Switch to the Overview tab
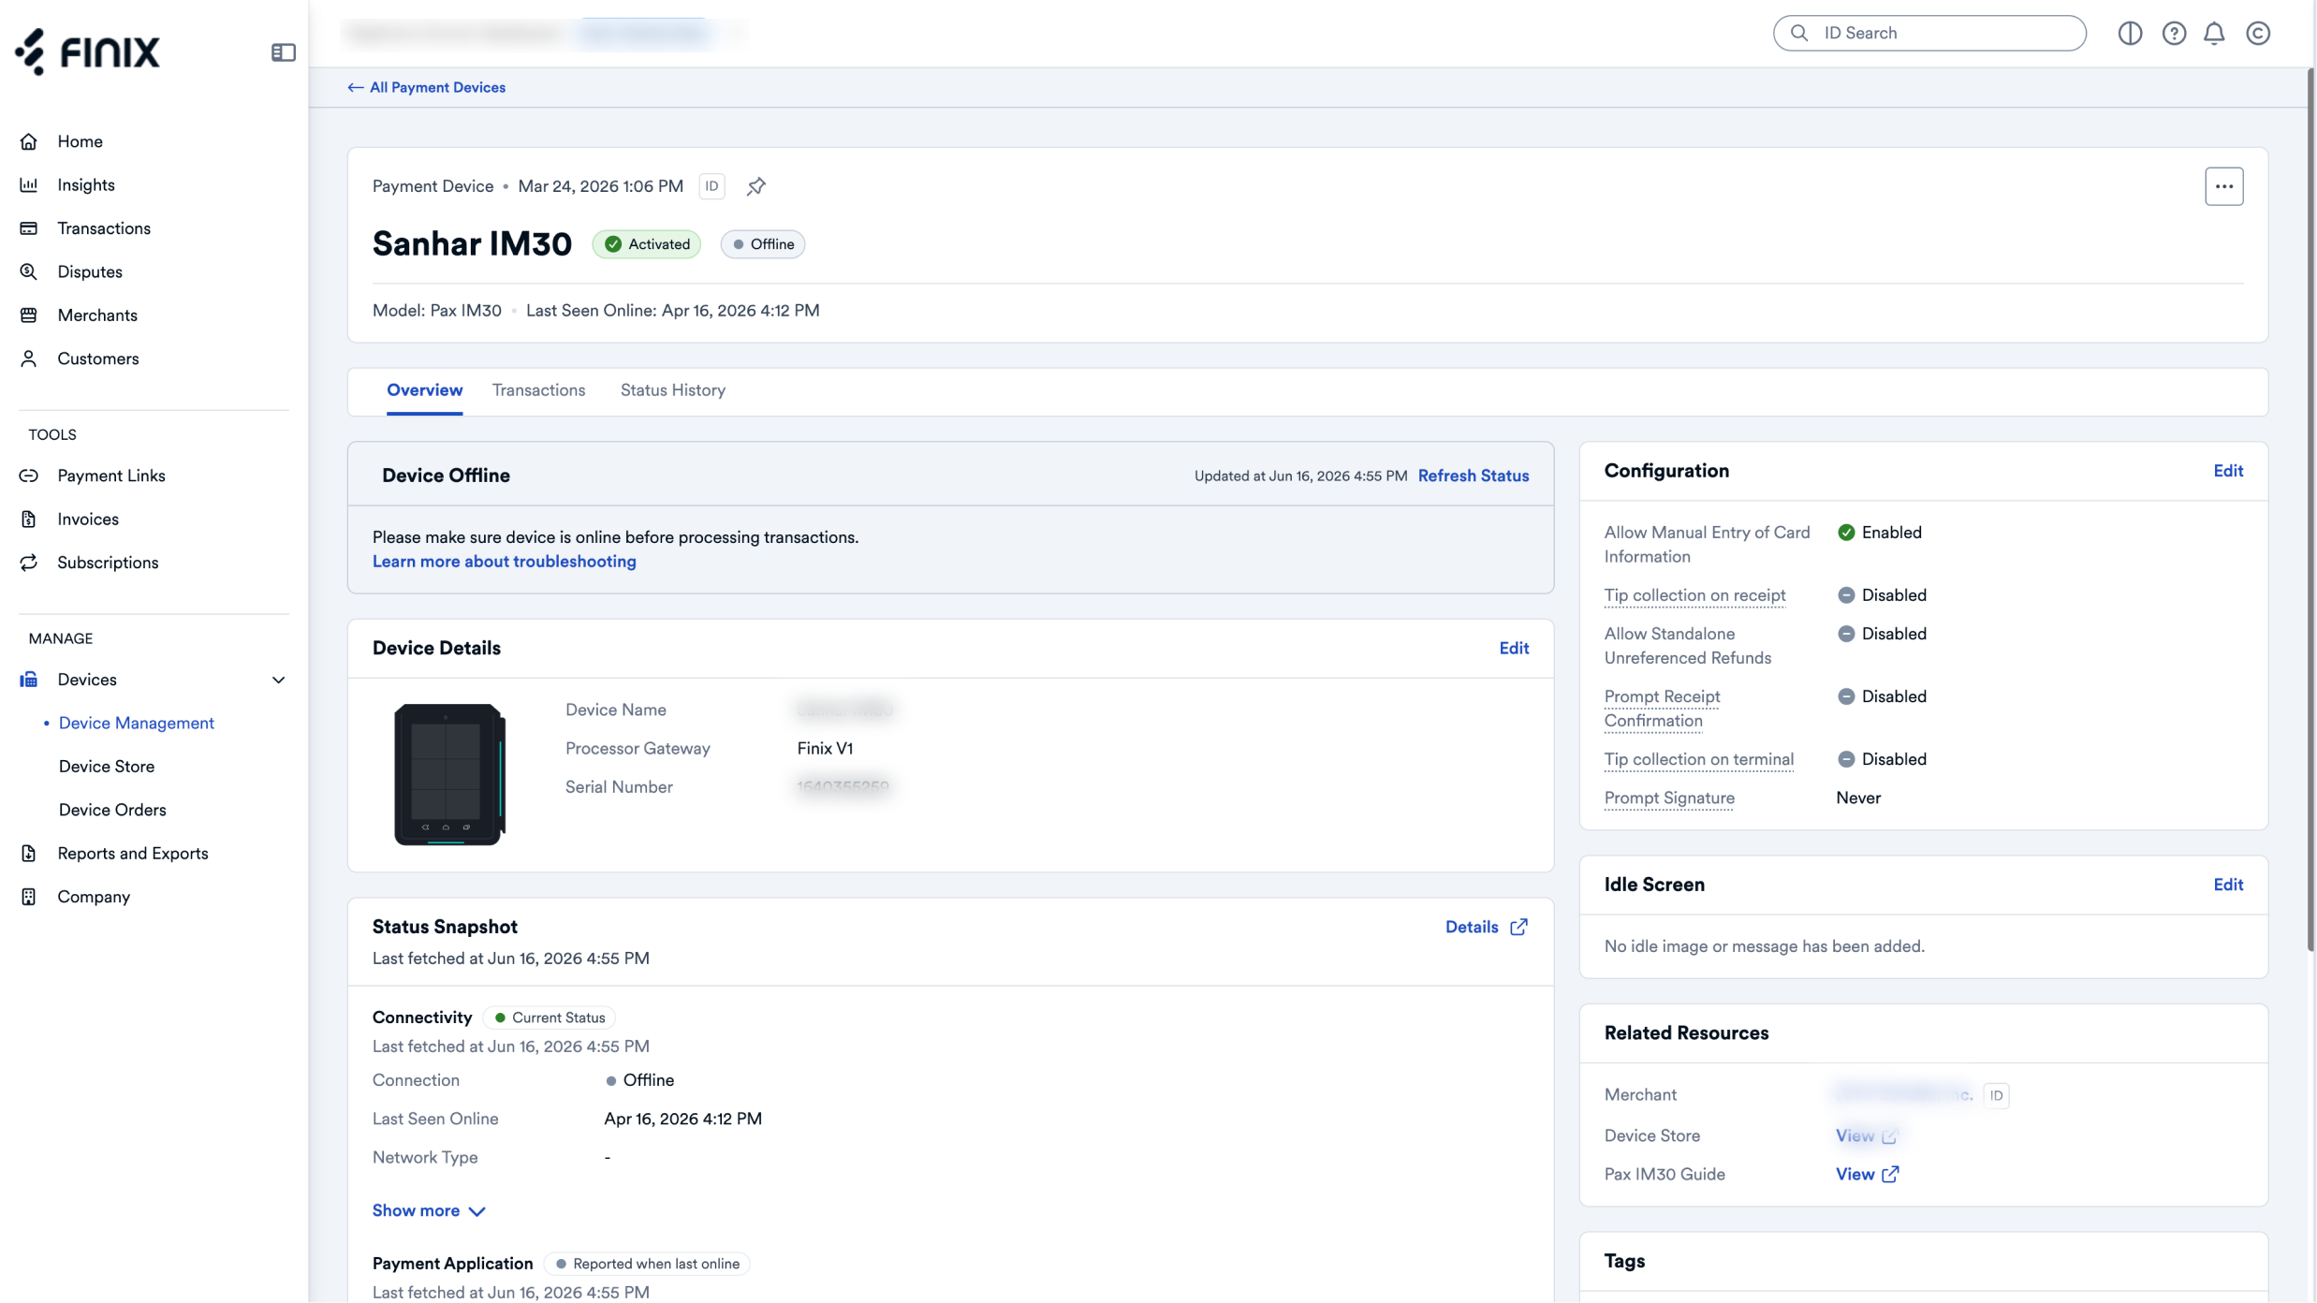 424,390
